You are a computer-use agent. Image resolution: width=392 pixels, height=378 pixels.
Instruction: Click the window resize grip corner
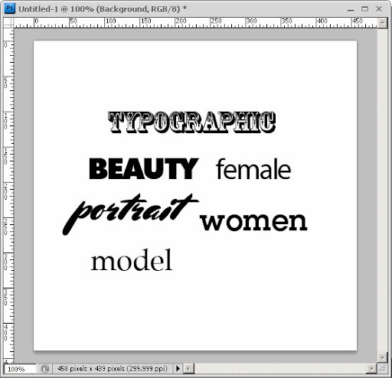coord(382,369)
